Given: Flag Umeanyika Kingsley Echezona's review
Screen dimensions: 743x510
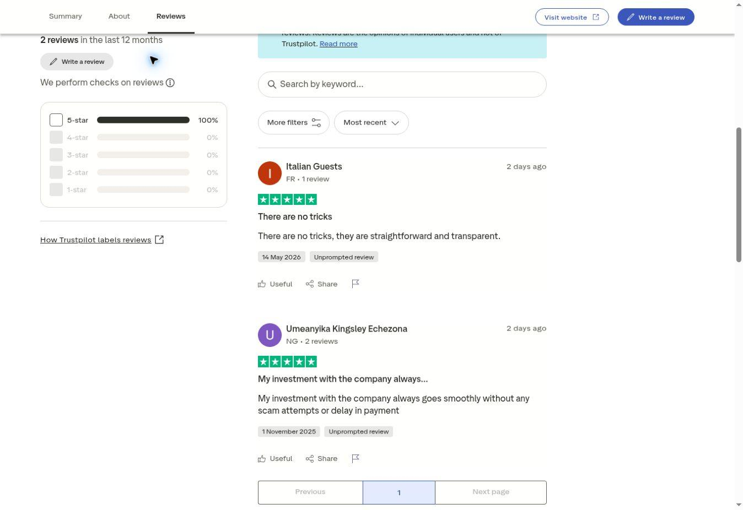Looking at the screenshot, I should coord(356,458).
